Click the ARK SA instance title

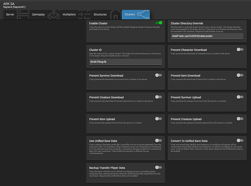pos(9,4)
